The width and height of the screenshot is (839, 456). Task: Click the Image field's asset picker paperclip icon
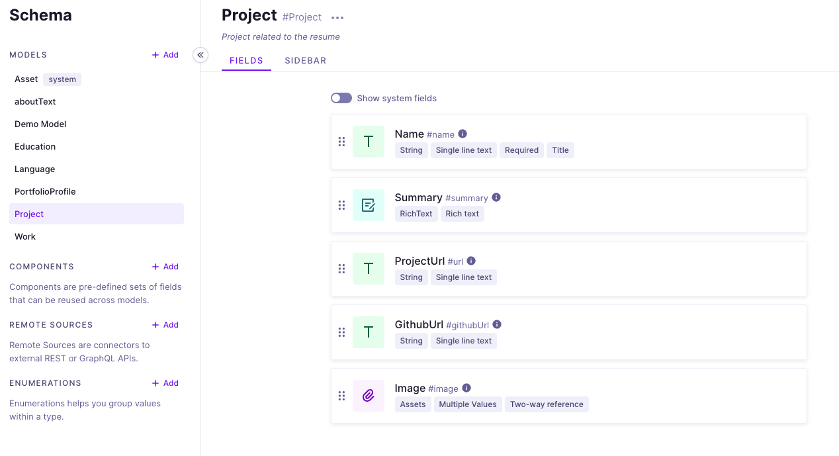[369, 395]
